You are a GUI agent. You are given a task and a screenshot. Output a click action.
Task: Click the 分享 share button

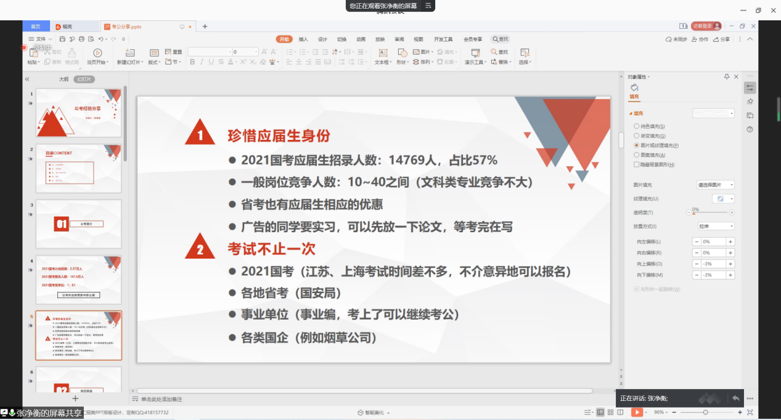[722, 39]
